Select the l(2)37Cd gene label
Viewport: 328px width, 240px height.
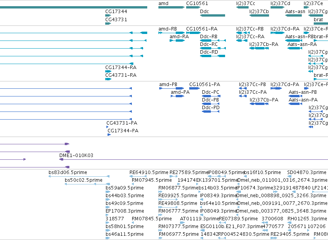(280, 3)
